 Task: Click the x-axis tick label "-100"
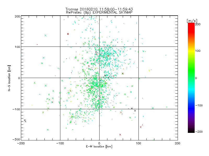pyautogui.click(x=60, y=143)
